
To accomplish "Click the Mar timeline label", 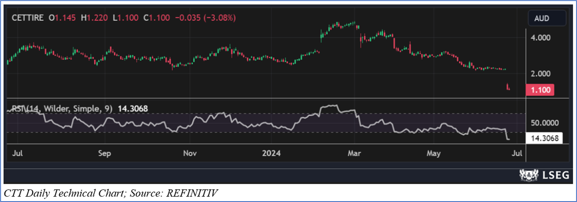I will [x=354, y=153].
